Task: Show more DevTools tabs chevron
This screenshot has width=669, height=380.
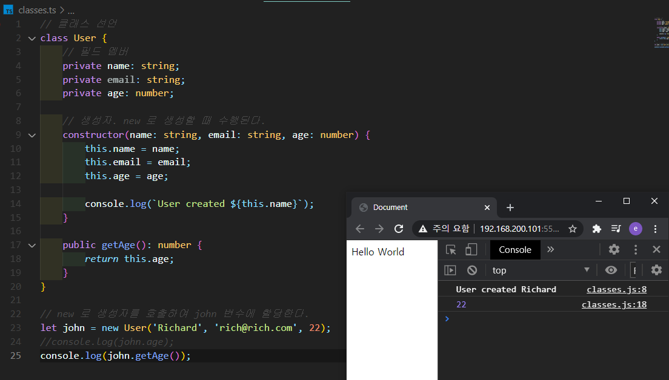Action: pos(550,250)
